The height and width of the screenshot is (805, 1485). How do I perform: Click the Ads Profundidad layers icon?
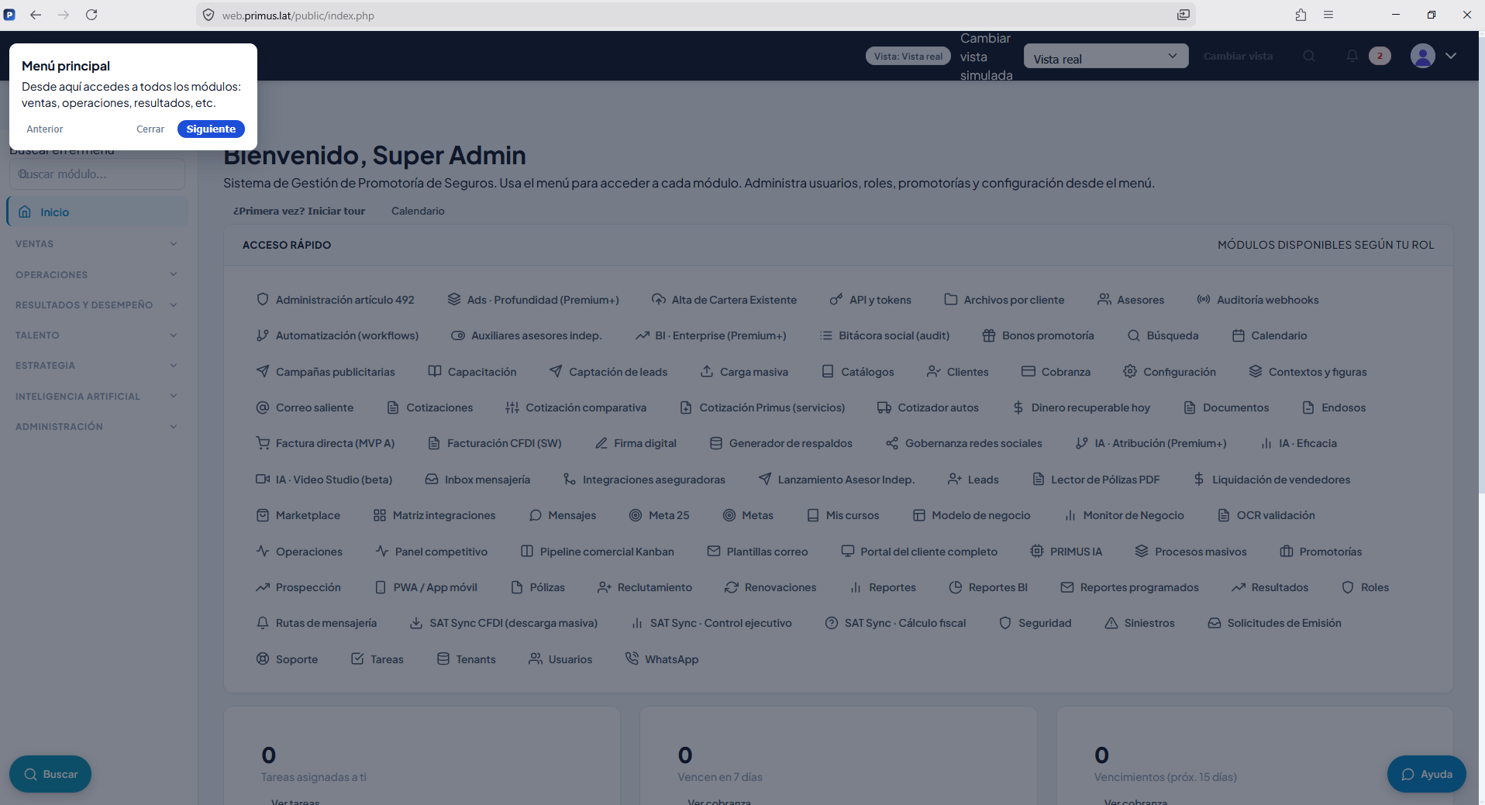click(454, 299)
